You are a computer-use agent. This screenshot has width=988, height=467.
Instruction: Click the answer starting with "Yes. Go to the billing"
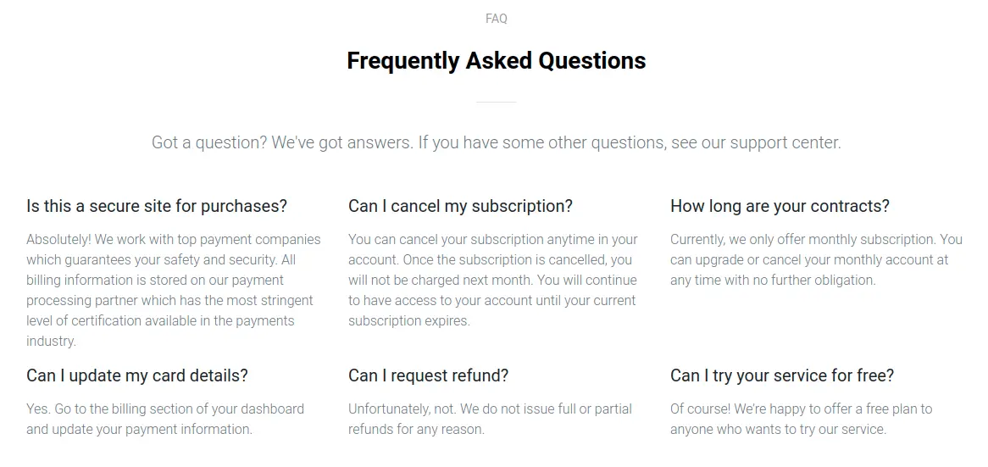point(164,419)
